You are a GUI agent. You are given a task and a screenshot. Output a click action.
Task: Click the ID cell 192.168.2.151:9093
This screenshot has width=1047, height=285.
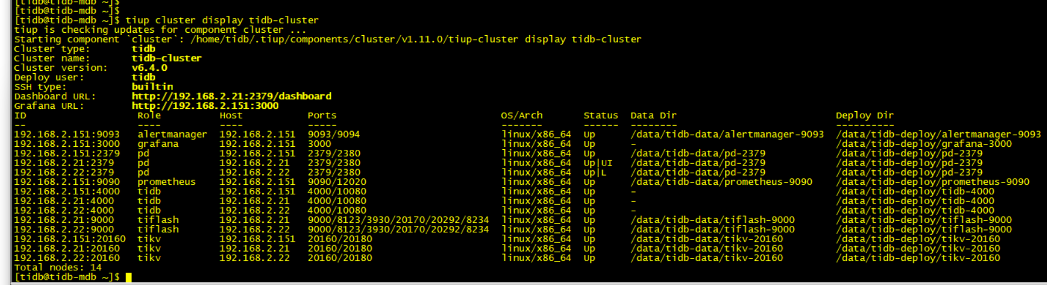click(67, 134)
